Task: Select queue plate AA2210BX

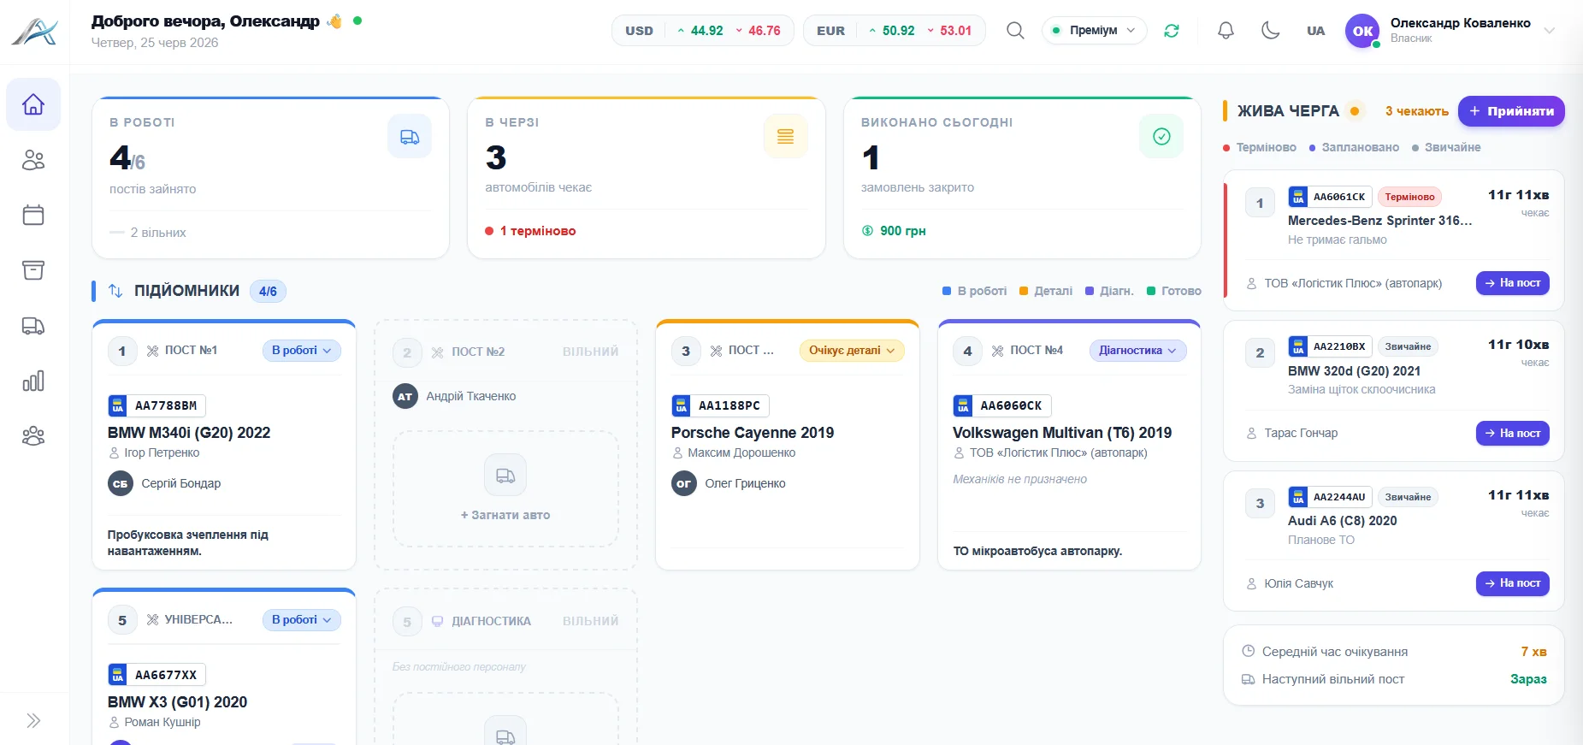Action: (1330, 346)
